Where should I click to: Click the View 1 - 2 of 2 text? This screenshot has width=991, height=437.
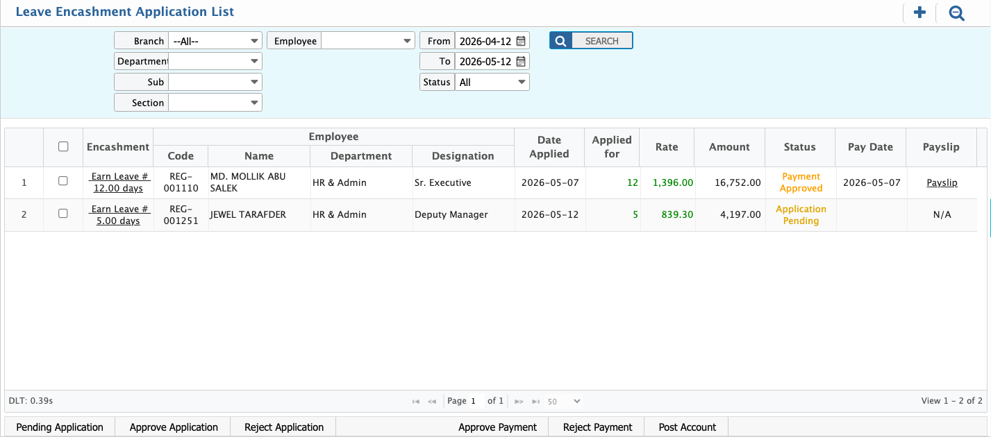pyautogui.click(x=951, y=401)
